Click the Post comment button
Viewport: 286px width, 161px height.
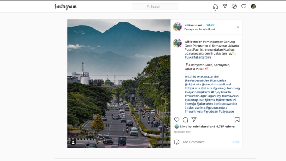click(236, 142)
